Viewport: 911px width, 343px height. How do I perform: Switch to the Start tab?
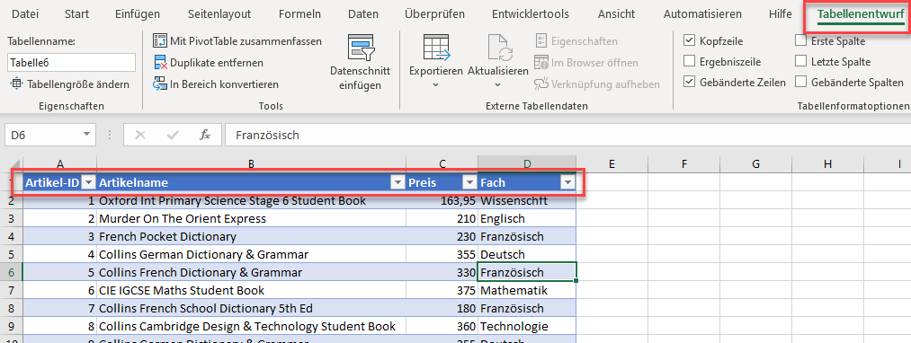(x=76, y=14)
